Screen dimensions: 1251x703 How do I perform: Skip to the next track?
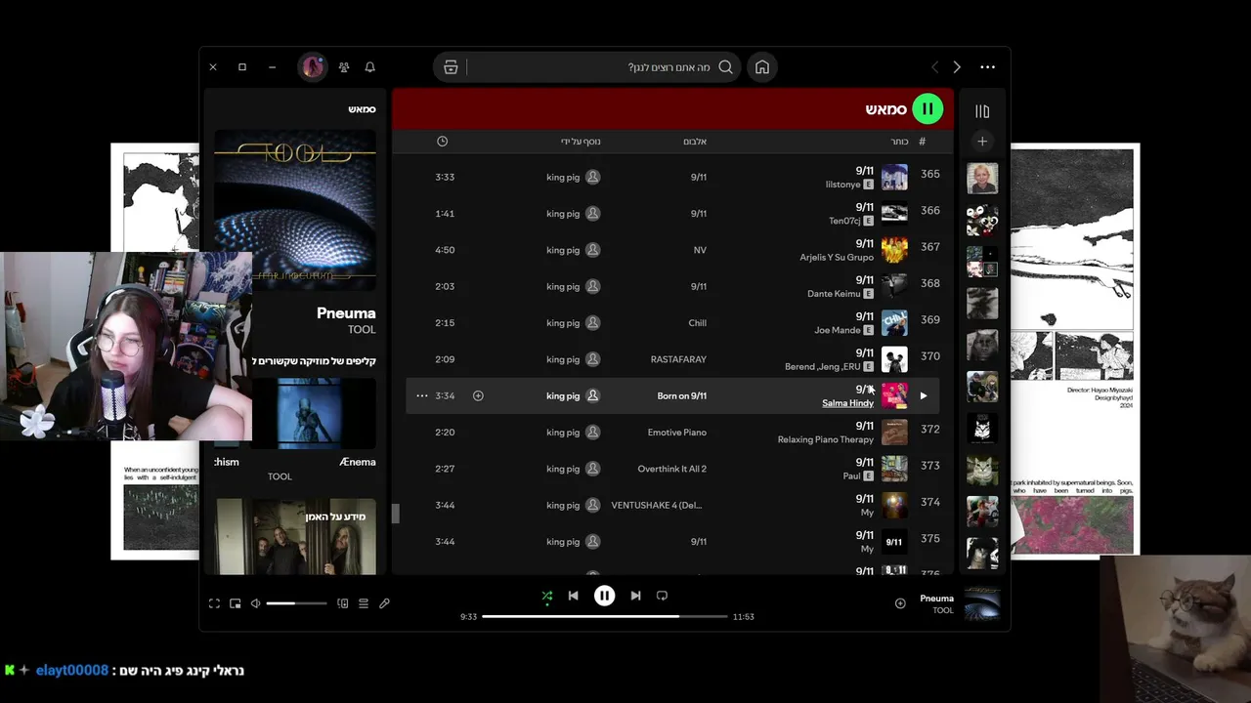tap(635, 596)
